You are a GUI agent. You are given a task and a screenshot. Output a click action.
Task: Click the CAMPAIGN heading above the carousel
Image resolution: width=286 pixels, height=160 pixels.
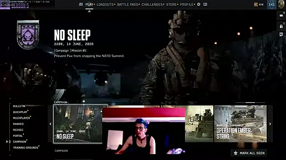(61, 102)
